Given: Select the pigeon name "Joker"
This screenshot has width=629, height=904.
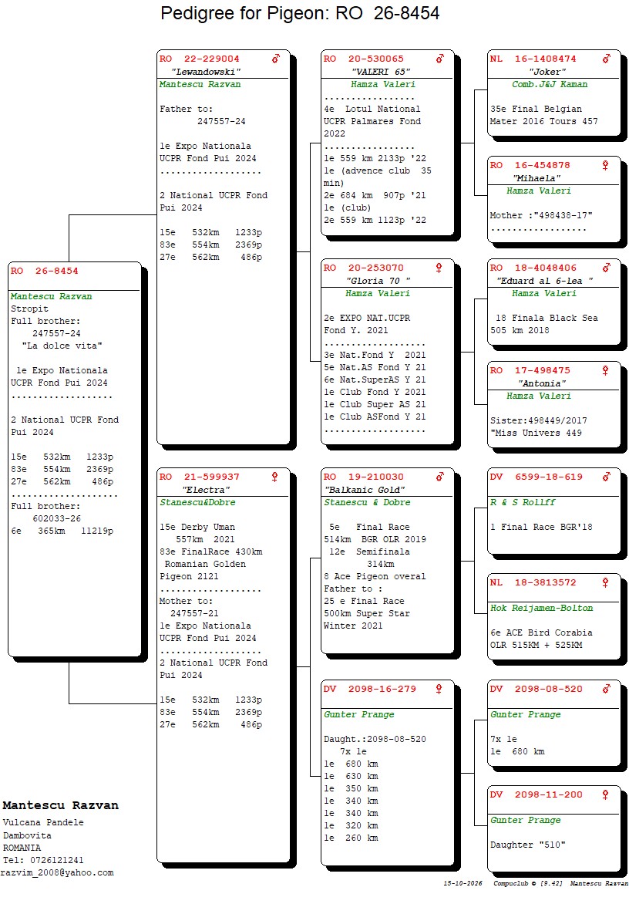Looking at the screenshot, I should (x=547, y=72).
